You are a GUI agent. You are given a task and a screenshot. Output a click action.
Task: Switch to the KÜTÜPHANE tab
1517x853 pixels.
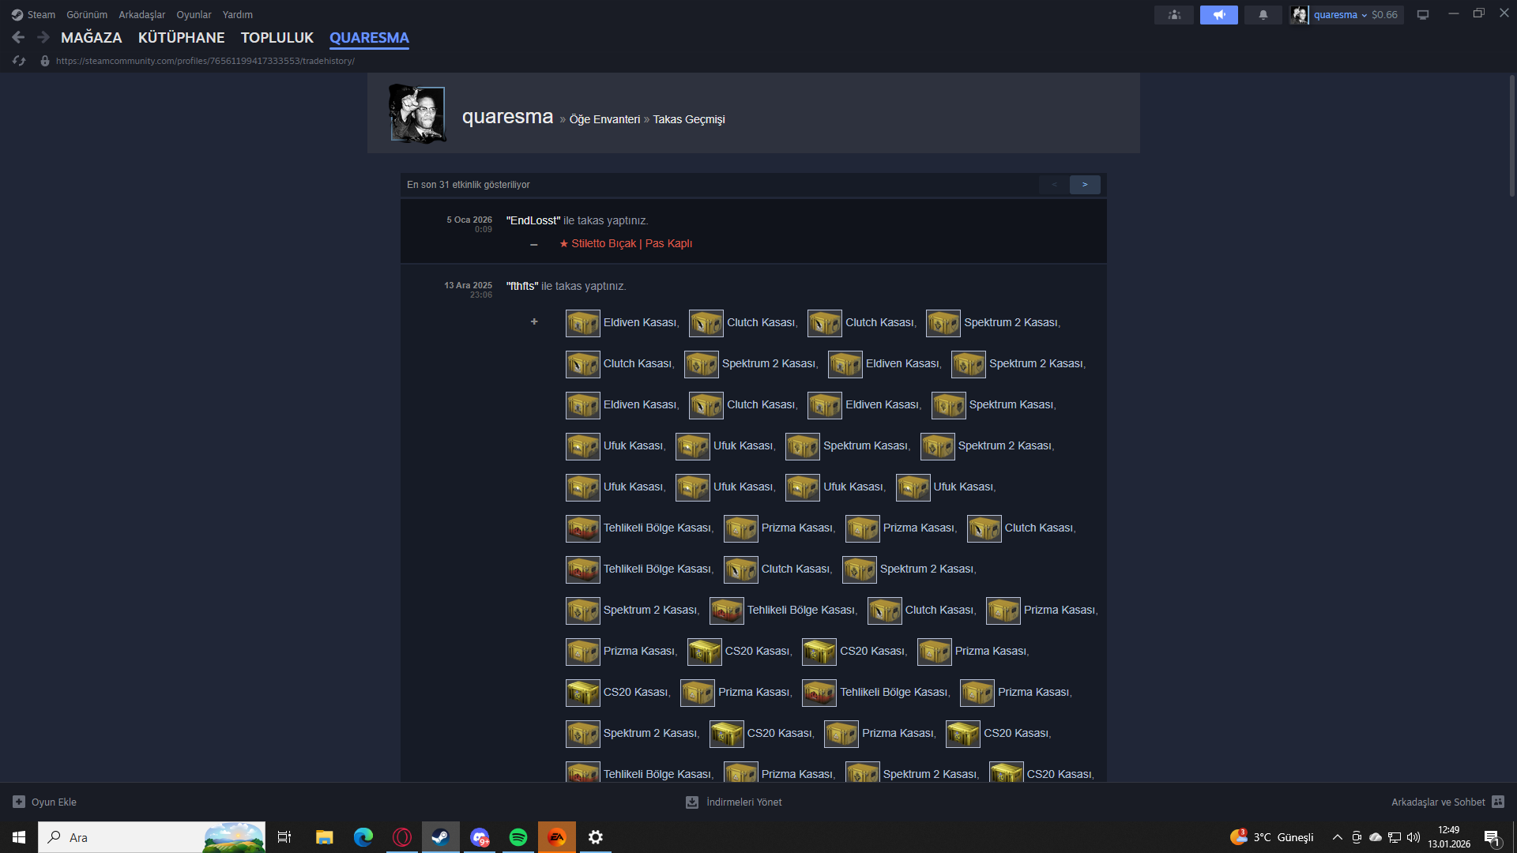[x=182, y=37]
